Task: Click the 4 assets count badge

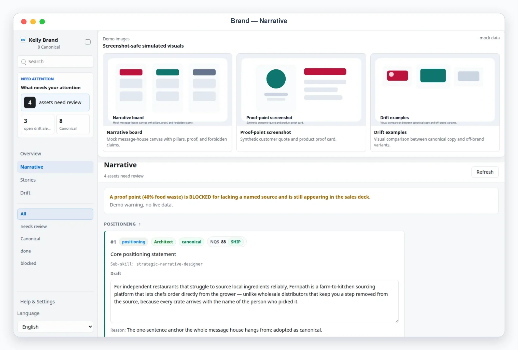Action: click(x=30, y=102)
